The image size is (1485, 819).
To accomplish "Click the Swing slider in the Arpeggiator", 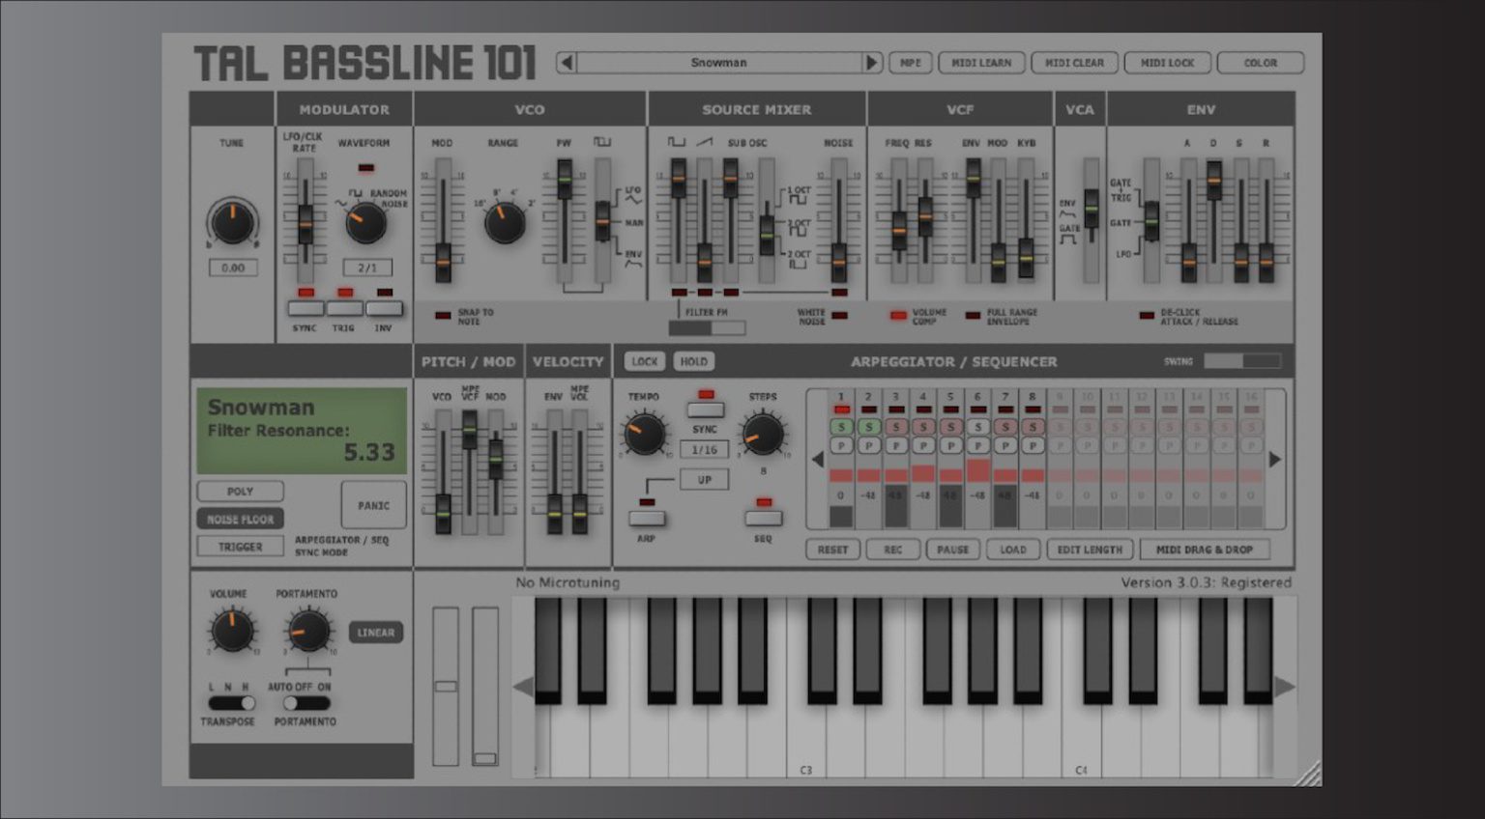I will pyautogui.click(x=1242, y=360).
